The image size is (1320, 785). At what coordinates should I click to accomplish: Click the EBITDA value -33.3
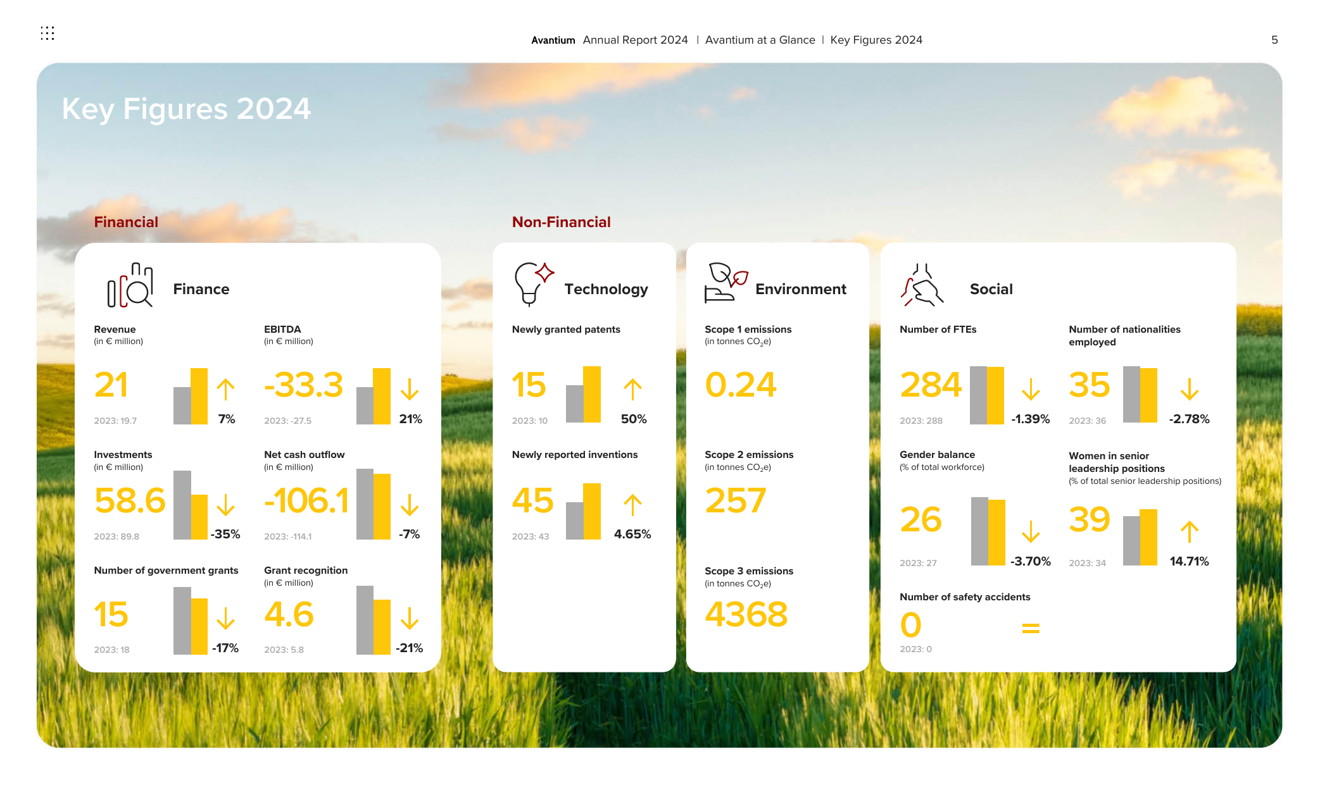(304, 385)
